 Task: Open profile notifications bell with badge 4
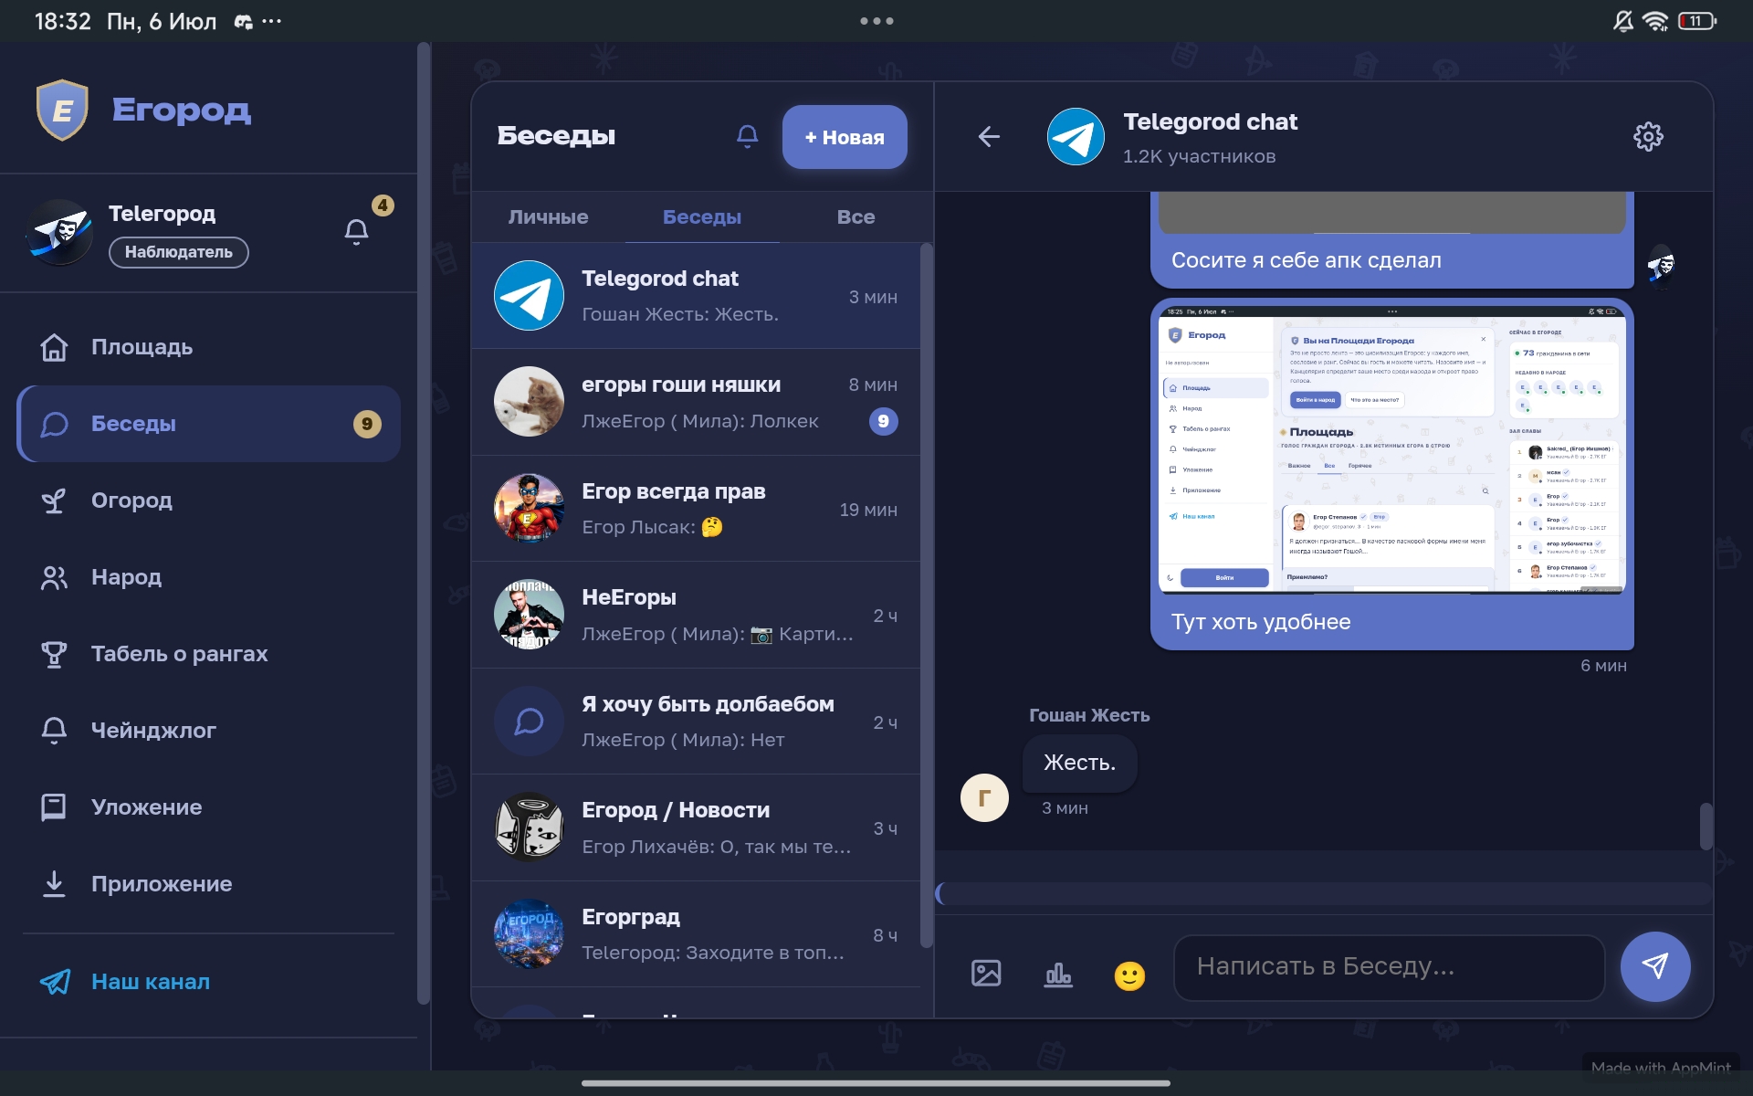(357, 231)
